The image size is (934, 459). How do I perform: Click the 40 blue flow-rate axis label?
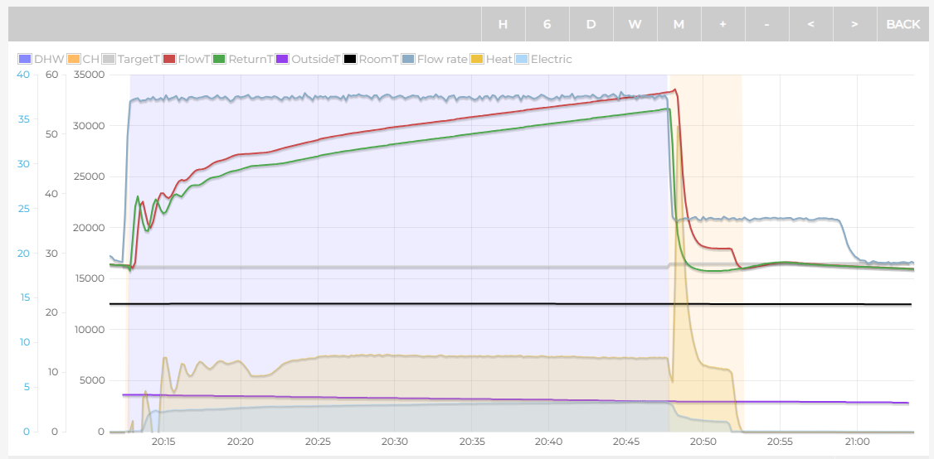pos(23,75)
